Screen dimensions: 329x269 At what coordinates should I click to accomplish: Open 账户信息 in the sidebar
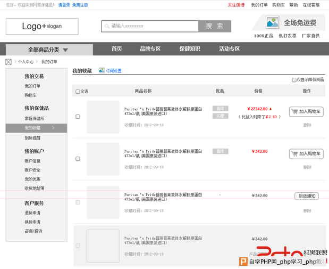click(x=32, y=161)
